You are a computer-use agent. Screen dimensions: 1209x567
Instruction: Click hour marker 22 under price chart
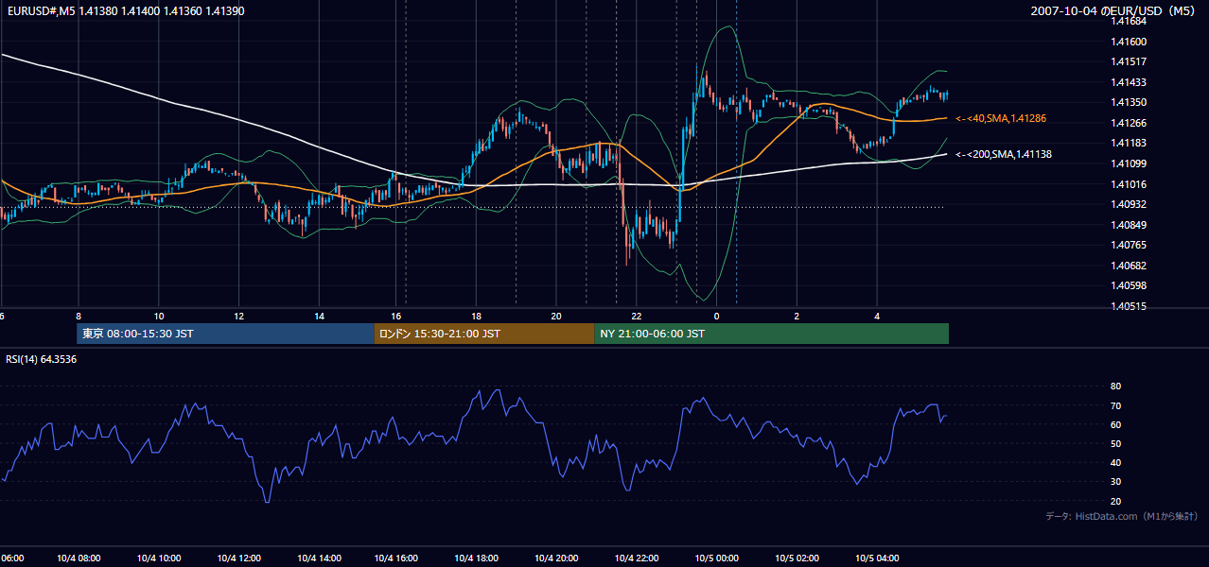(637, 316)
